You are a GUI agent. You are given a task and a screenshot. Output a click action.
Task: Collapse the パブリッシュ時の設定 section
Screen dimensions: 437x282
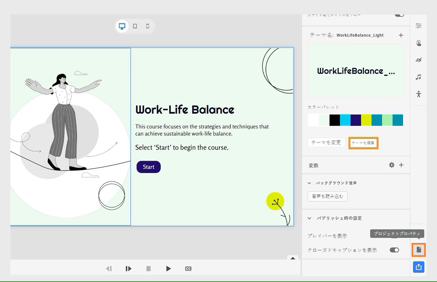309,218
